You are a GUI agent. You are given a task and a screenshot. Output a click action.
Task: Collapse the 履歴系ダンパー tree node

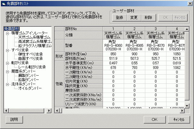tap(8, 72)
